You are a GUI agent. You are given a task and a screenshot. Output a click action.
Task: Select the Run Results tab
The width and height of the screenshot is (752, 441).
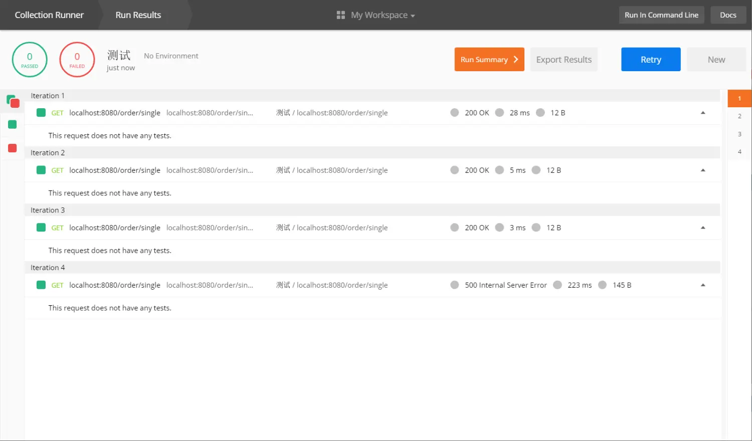coord(138,15)
